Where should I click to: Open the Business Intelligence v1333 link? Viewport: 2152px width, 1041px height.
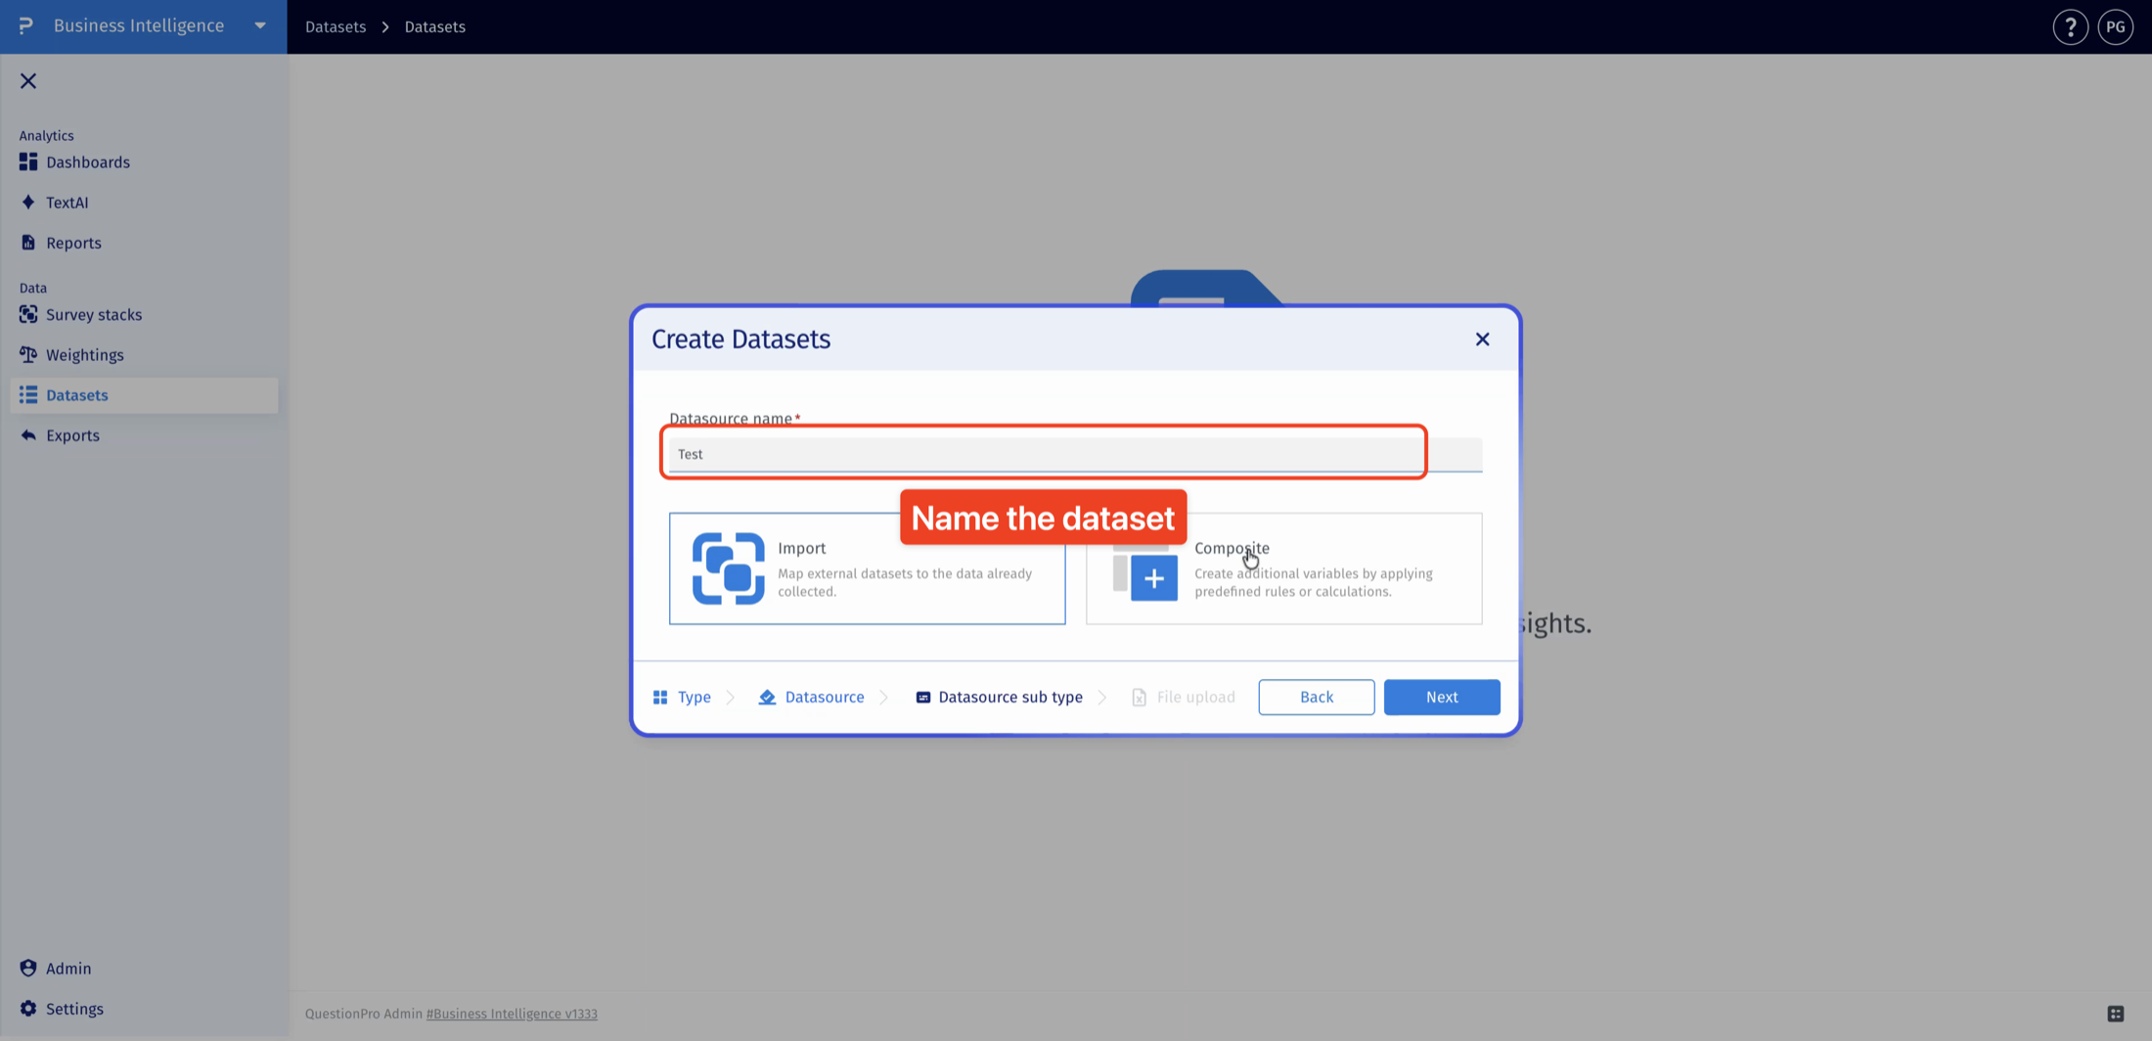click(512, 1014)
